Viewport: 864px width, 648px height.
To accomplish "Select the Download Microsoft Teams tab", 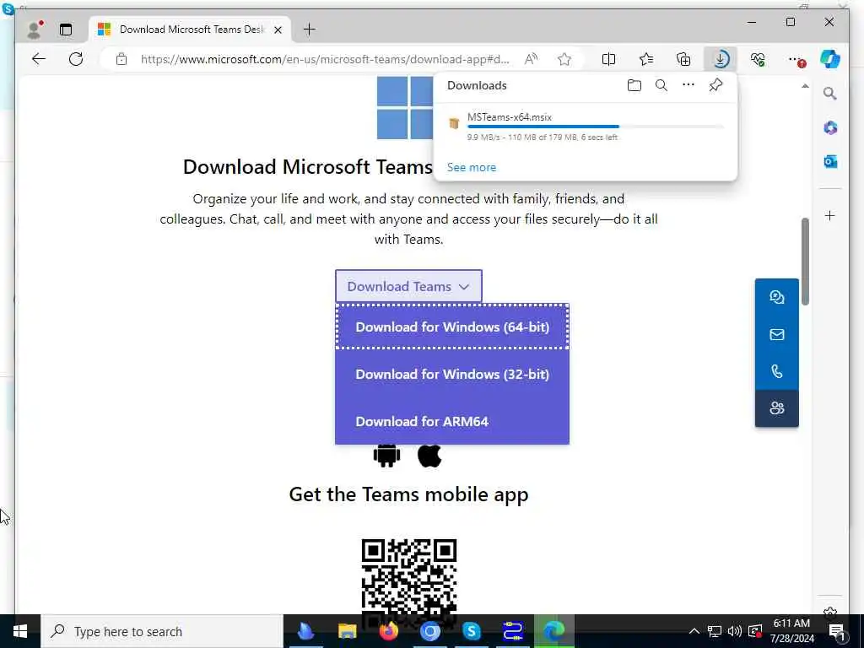I will click(191, 30).
